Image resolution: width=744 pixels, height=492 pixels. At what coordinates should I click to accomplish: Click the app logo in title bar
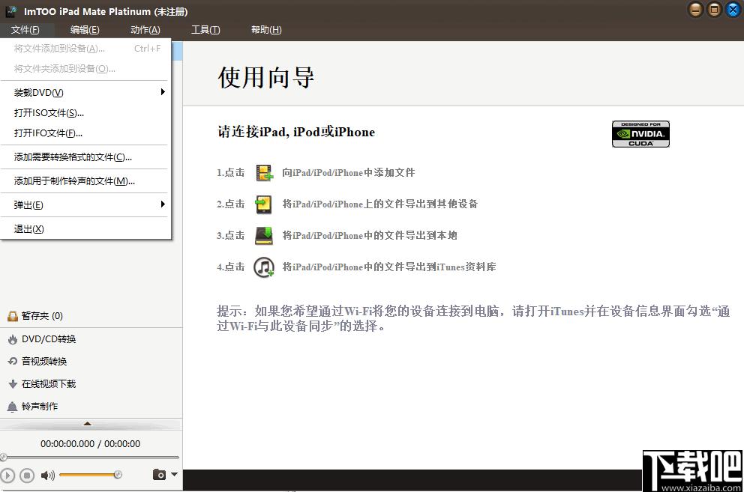(11, 11)
